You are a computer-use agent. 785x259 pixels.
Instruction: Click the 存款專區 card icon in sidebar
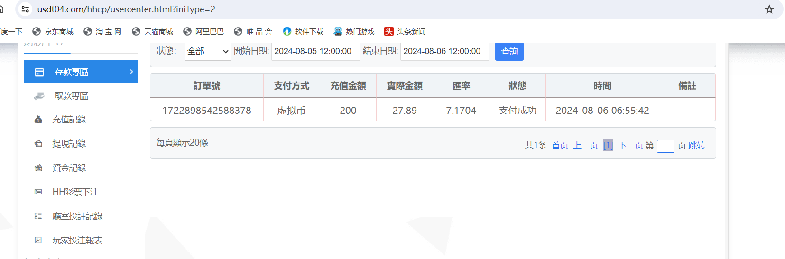(x=39, y=72)
